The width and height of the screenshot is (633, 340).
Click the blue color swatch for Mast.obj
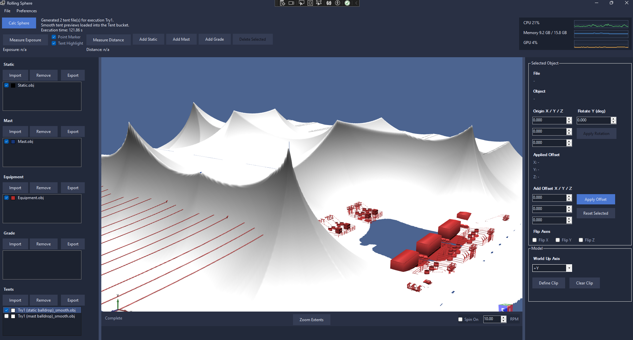13,142
